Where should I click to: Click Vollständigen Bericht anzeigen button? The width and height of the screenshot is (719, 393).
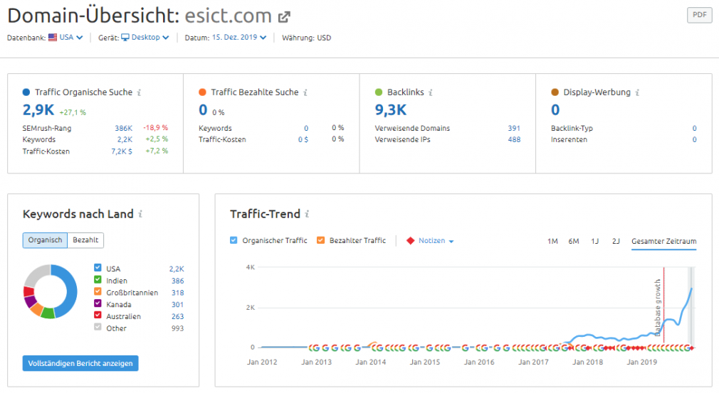[80, 363]
